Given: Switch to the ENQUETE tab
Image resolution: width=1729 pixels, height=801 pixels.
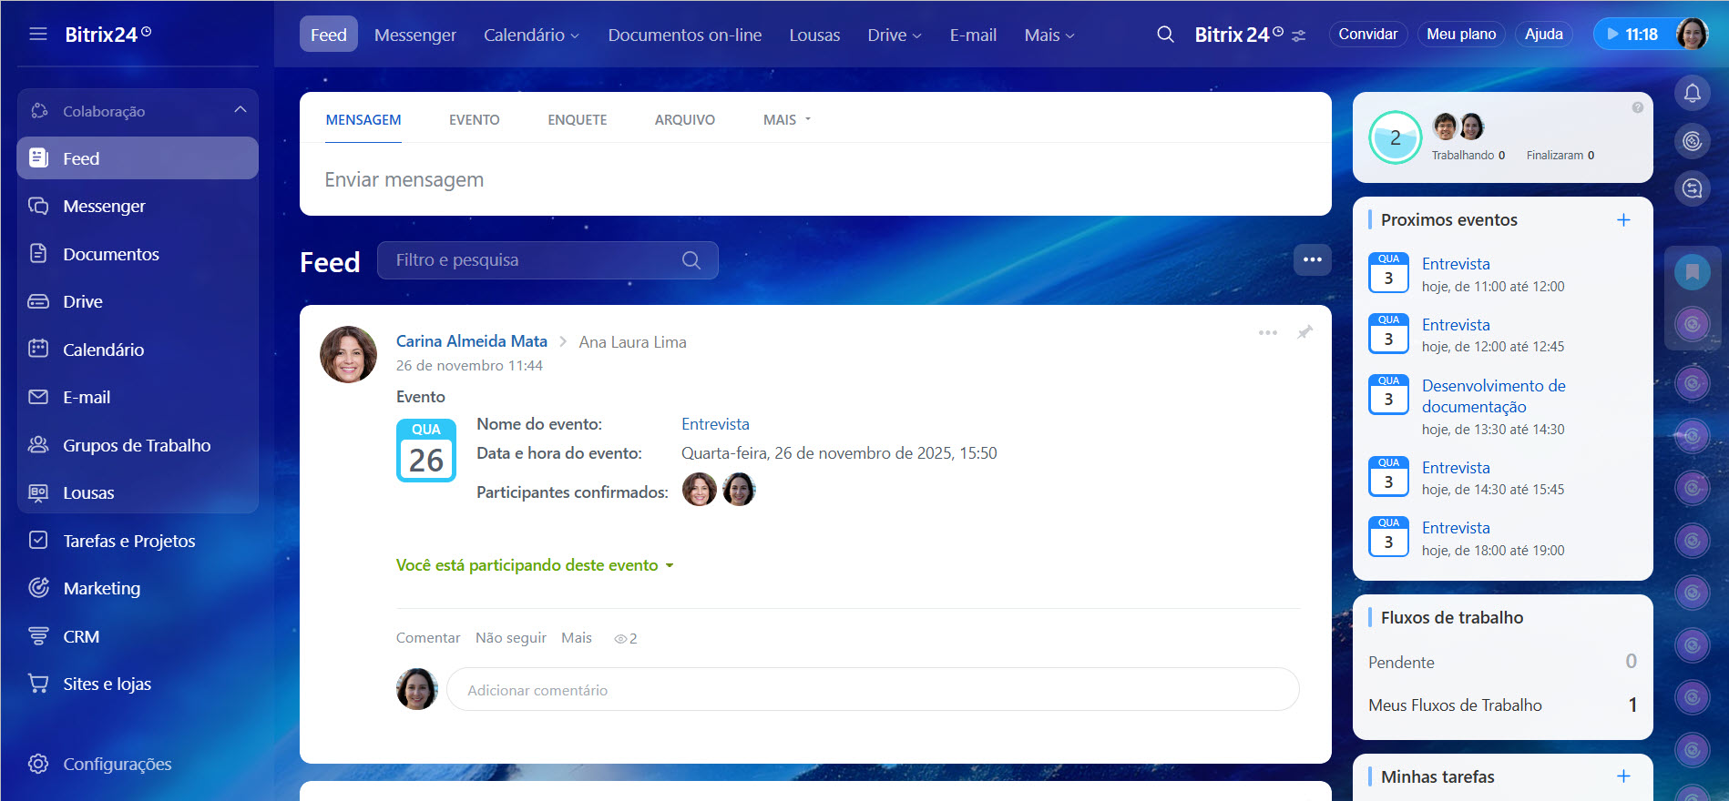Looking at the screenshot, I should [577, 119].
